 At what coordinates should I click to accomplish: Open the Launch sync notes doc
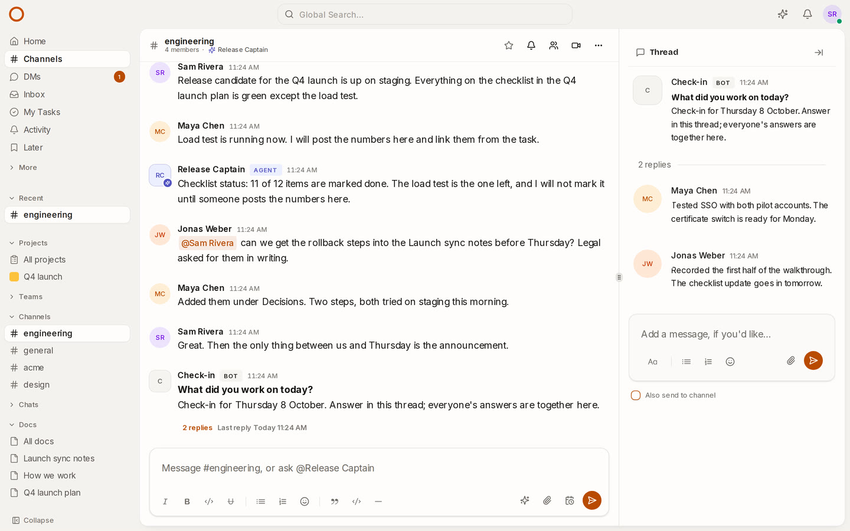tap(67, 458)
